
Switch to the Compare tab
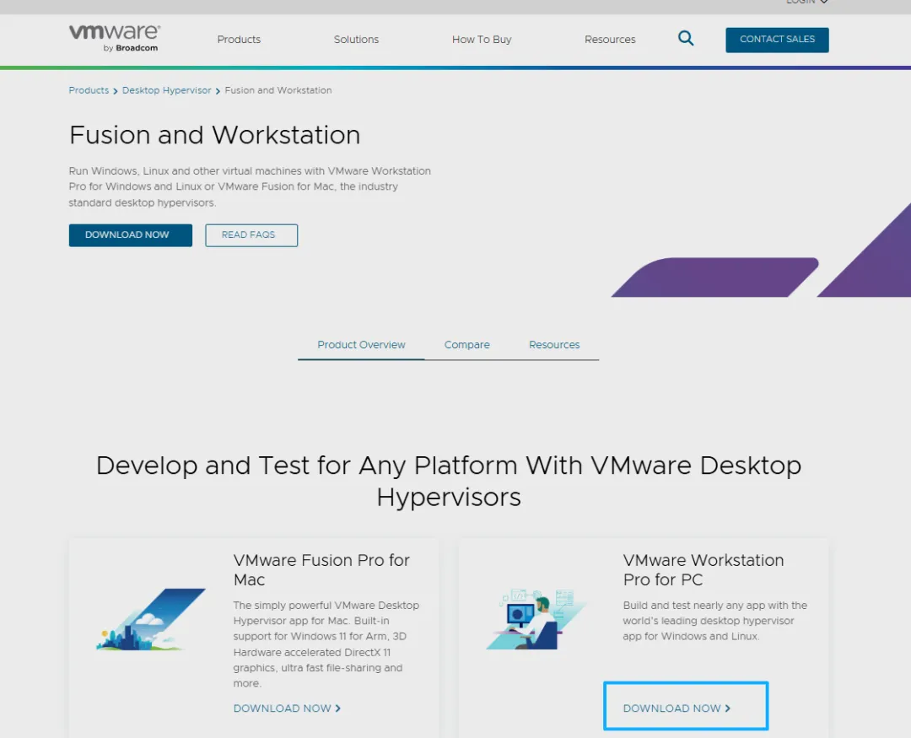coord(467,345)
